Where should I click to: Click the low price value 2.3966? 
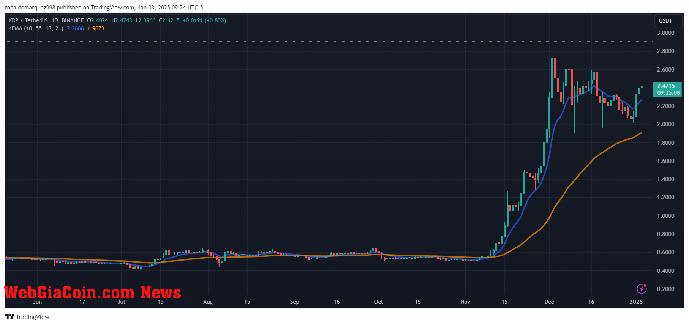point(147,20)
